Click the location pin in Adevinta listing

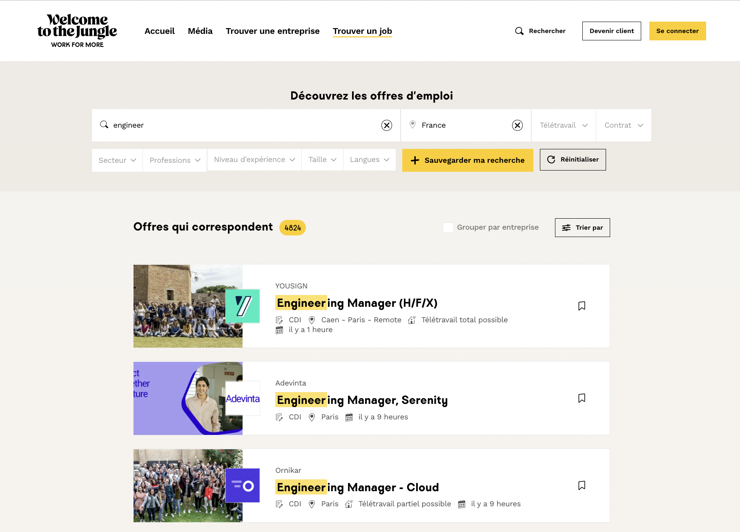pos(312,417)
